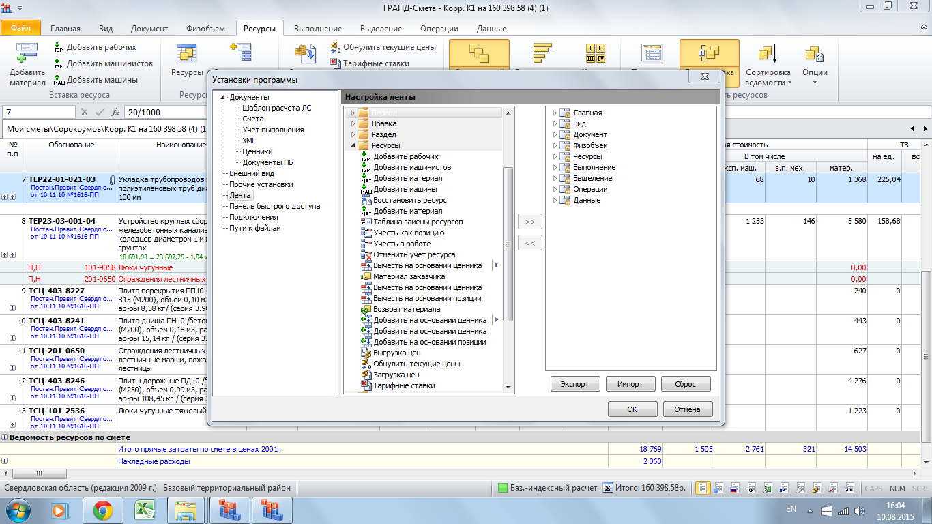Image resolution: width=932 pixels, height=524 pixels.
Task: Select 'Шаблон расчета ЛС' in settings tree
Action: tap(277, 108)
